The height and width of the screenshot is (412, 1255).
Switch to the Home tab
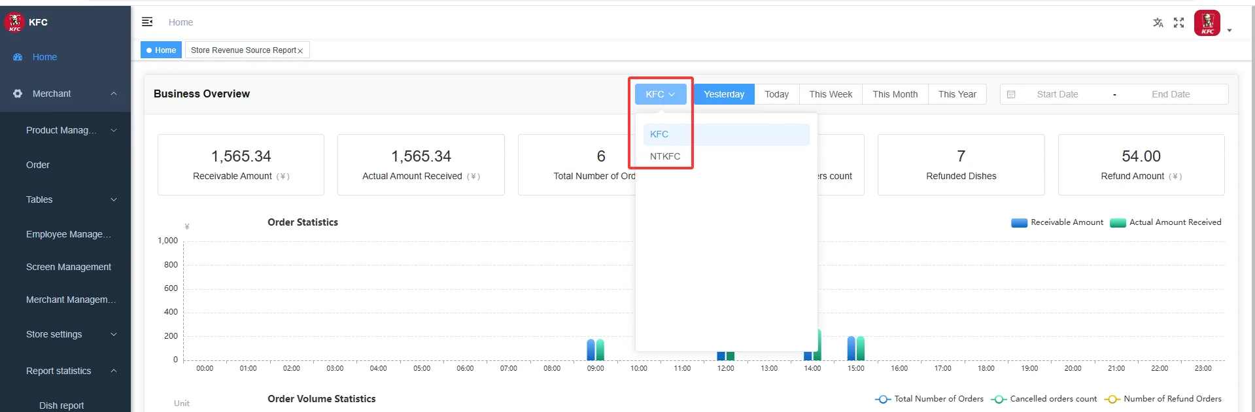(162, 50)
